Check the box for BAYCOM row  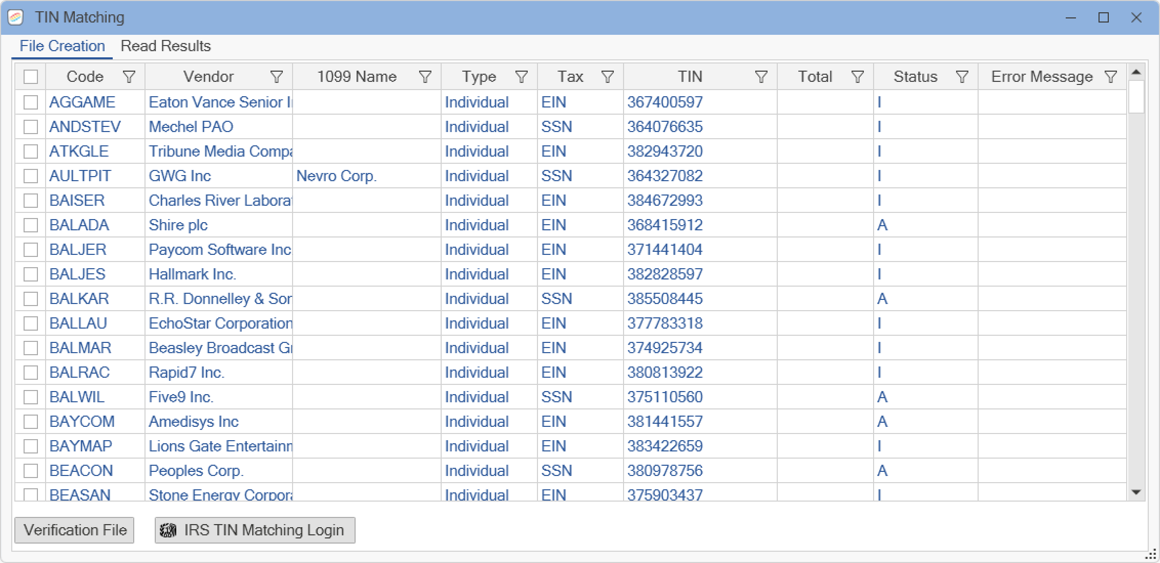[31, 422]
